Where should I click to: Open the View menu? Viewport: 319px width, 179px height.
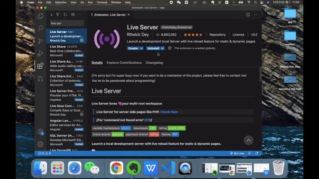click(73, 2)
